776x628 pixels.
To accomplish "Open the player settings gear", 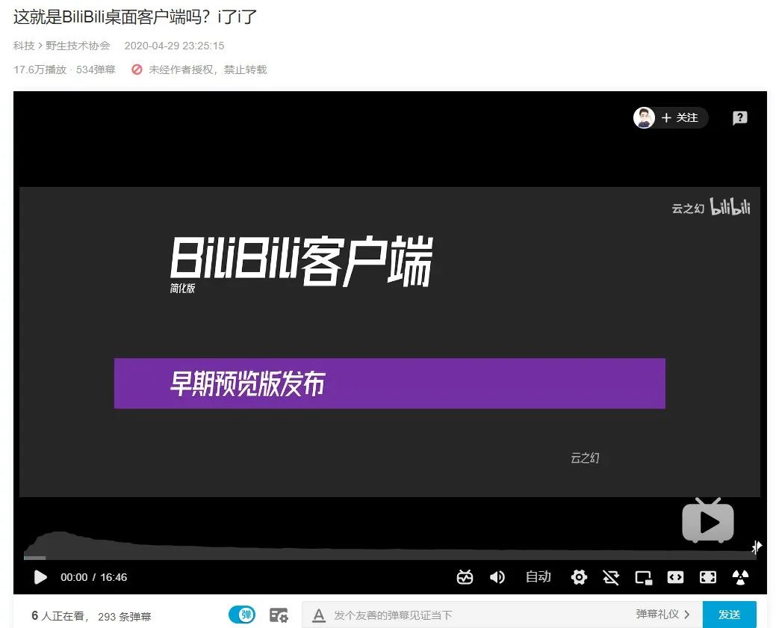I will coord(579,577).
